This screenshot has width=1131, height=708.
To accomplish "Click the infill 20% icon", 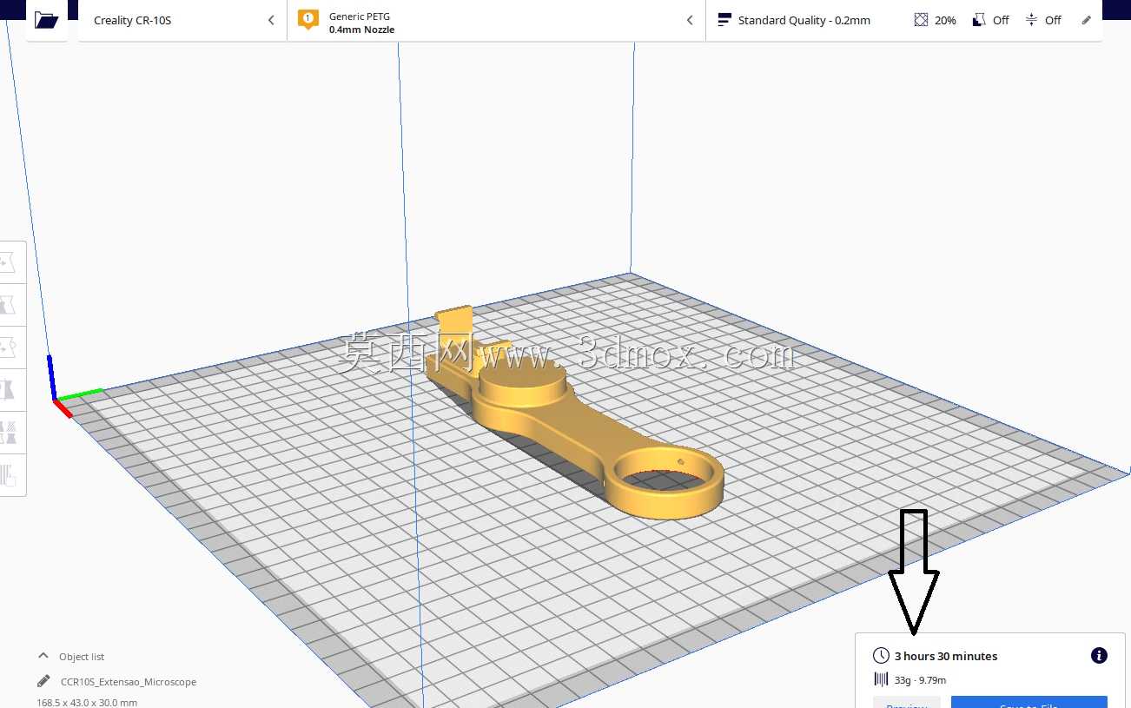I will point(921,20).
